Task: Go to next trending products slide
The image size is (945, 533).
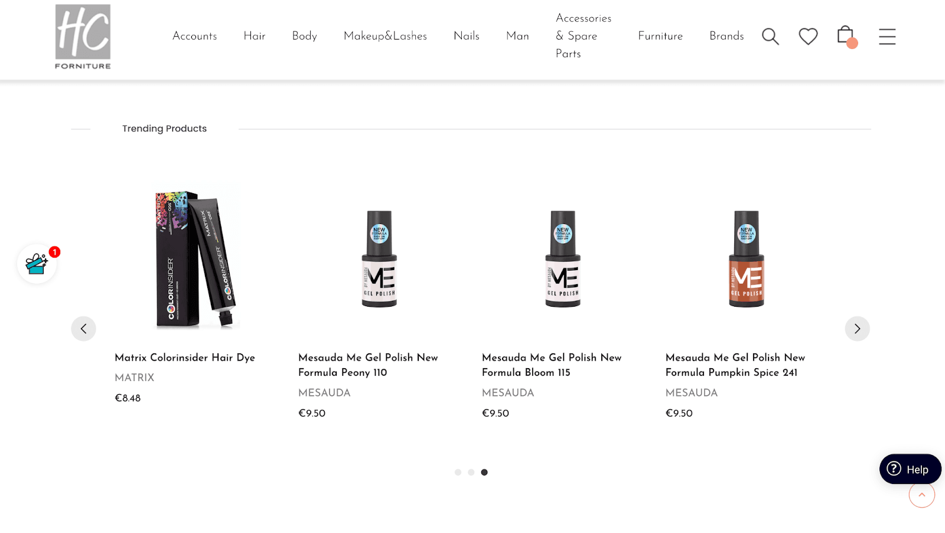Action: click(857, 329)
